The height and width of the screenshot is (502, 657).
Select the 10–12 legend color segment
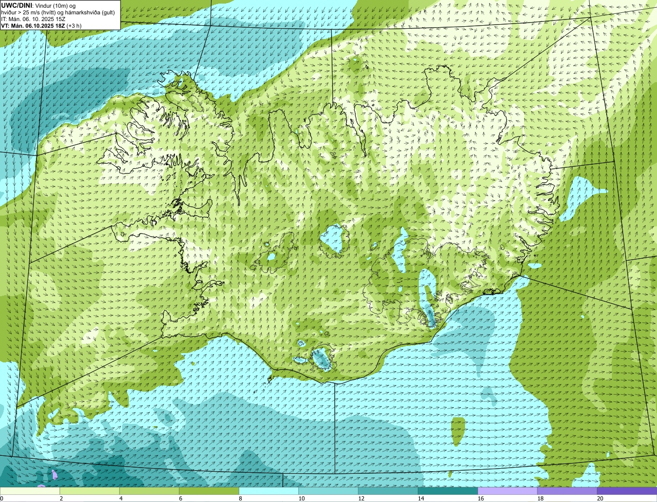328,491
